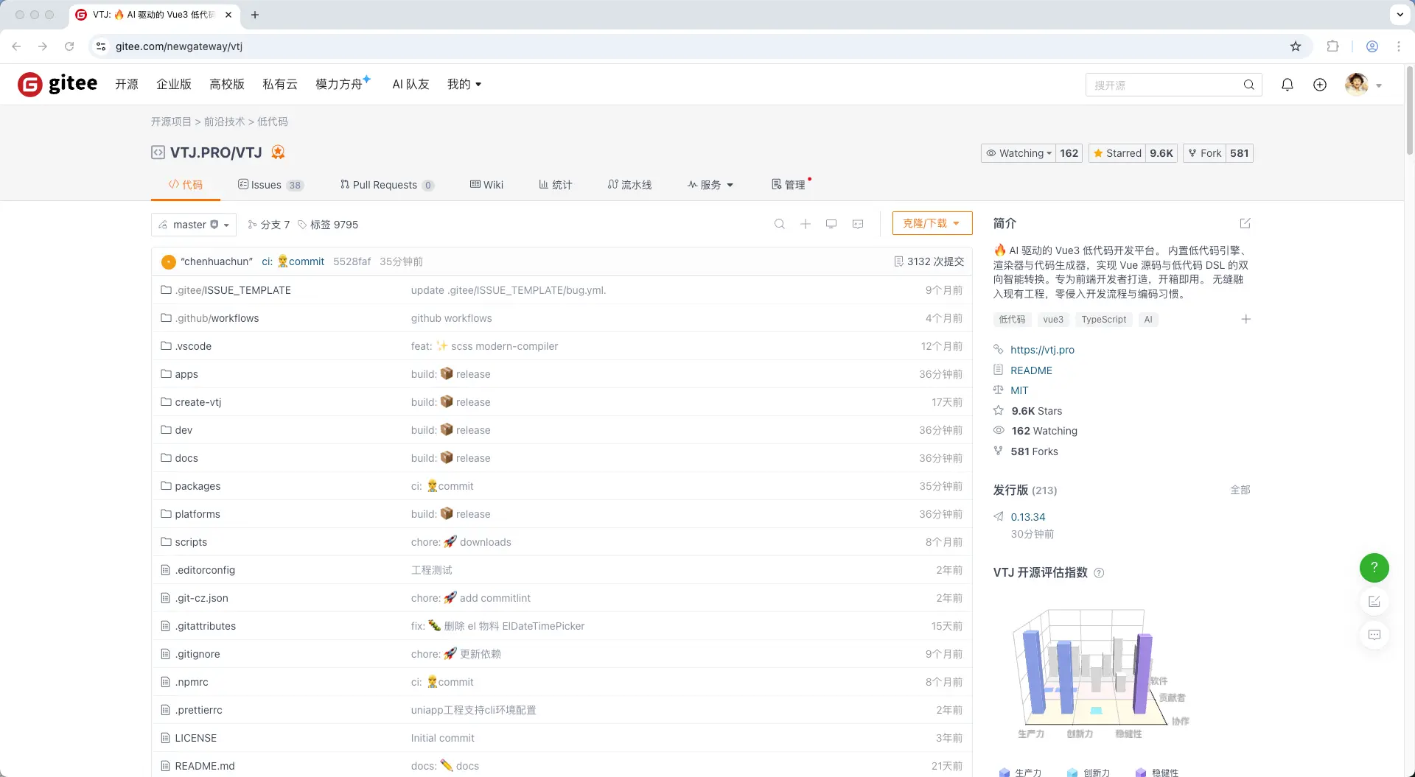The height and width of the screenshot is (777, 1415).
Task: Expand the master branch dropdown
Action: [193, 225]
